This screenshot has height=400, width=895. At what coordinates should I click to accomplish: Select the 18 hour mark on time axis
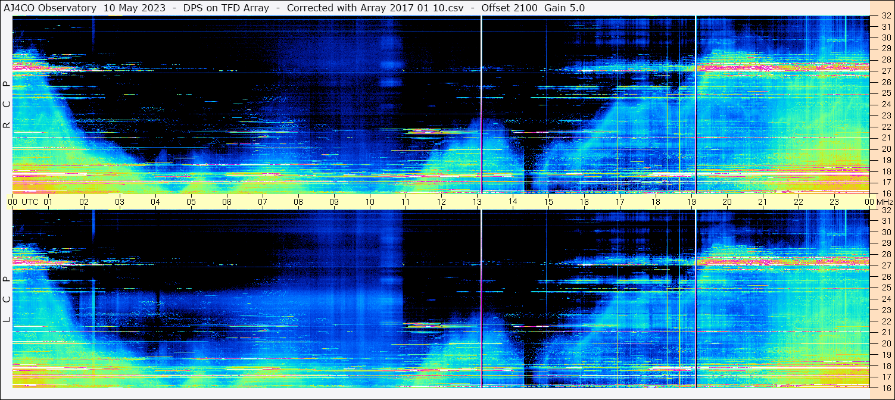click(x=655, y=202)
